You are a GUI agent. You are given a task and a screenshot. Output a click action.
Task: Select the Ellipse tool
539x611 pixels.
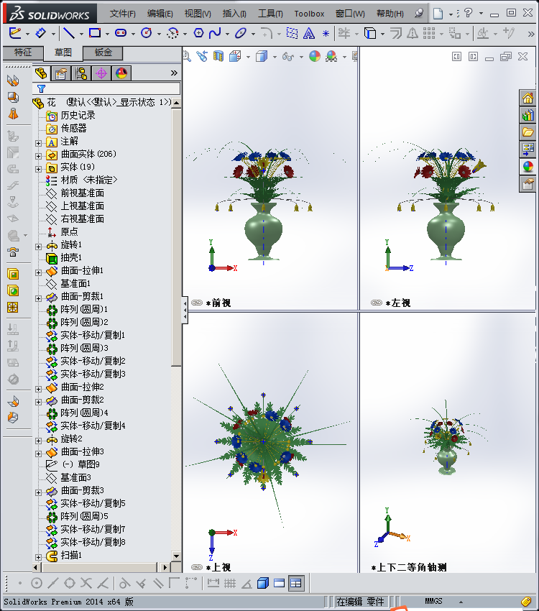[240, 34]
